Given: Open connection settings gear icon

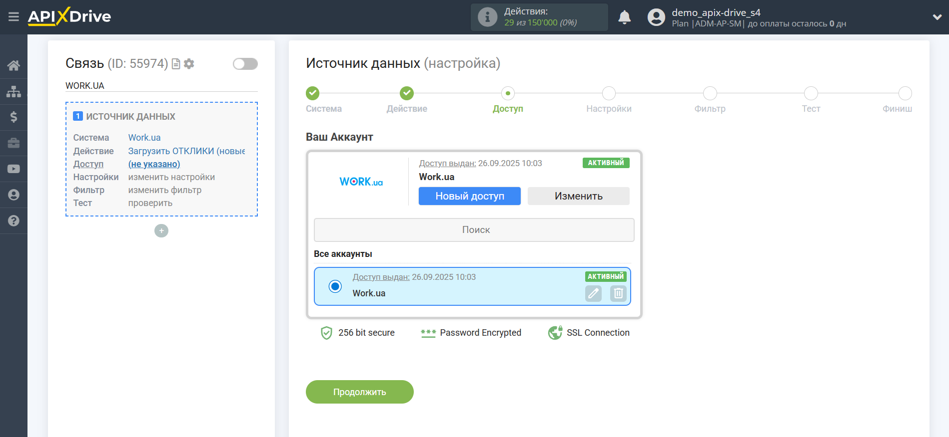Looking at the screenshot, I should [x=189, y=64].
